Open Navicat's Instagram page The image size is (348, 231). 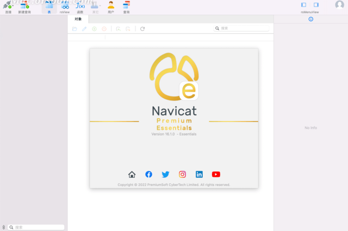(183, 175)
